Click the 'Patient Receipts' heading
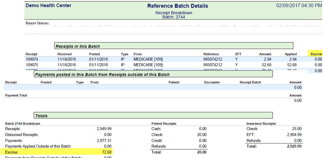The height and width of the screenshot is (158, 323). click(x=164, y=124)
